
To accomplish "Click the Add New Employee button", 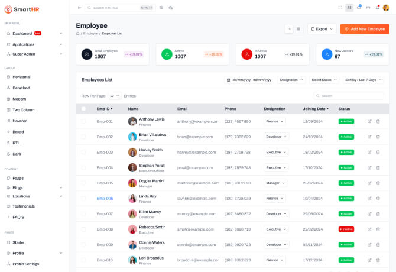I will point(365,29).
